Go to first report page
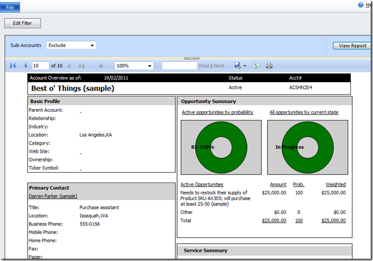The image size is (373, 261). [x=13, y=66]
